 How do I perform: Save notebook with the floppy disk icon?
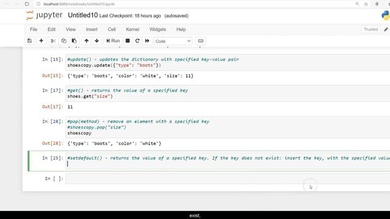pos(30,41)
